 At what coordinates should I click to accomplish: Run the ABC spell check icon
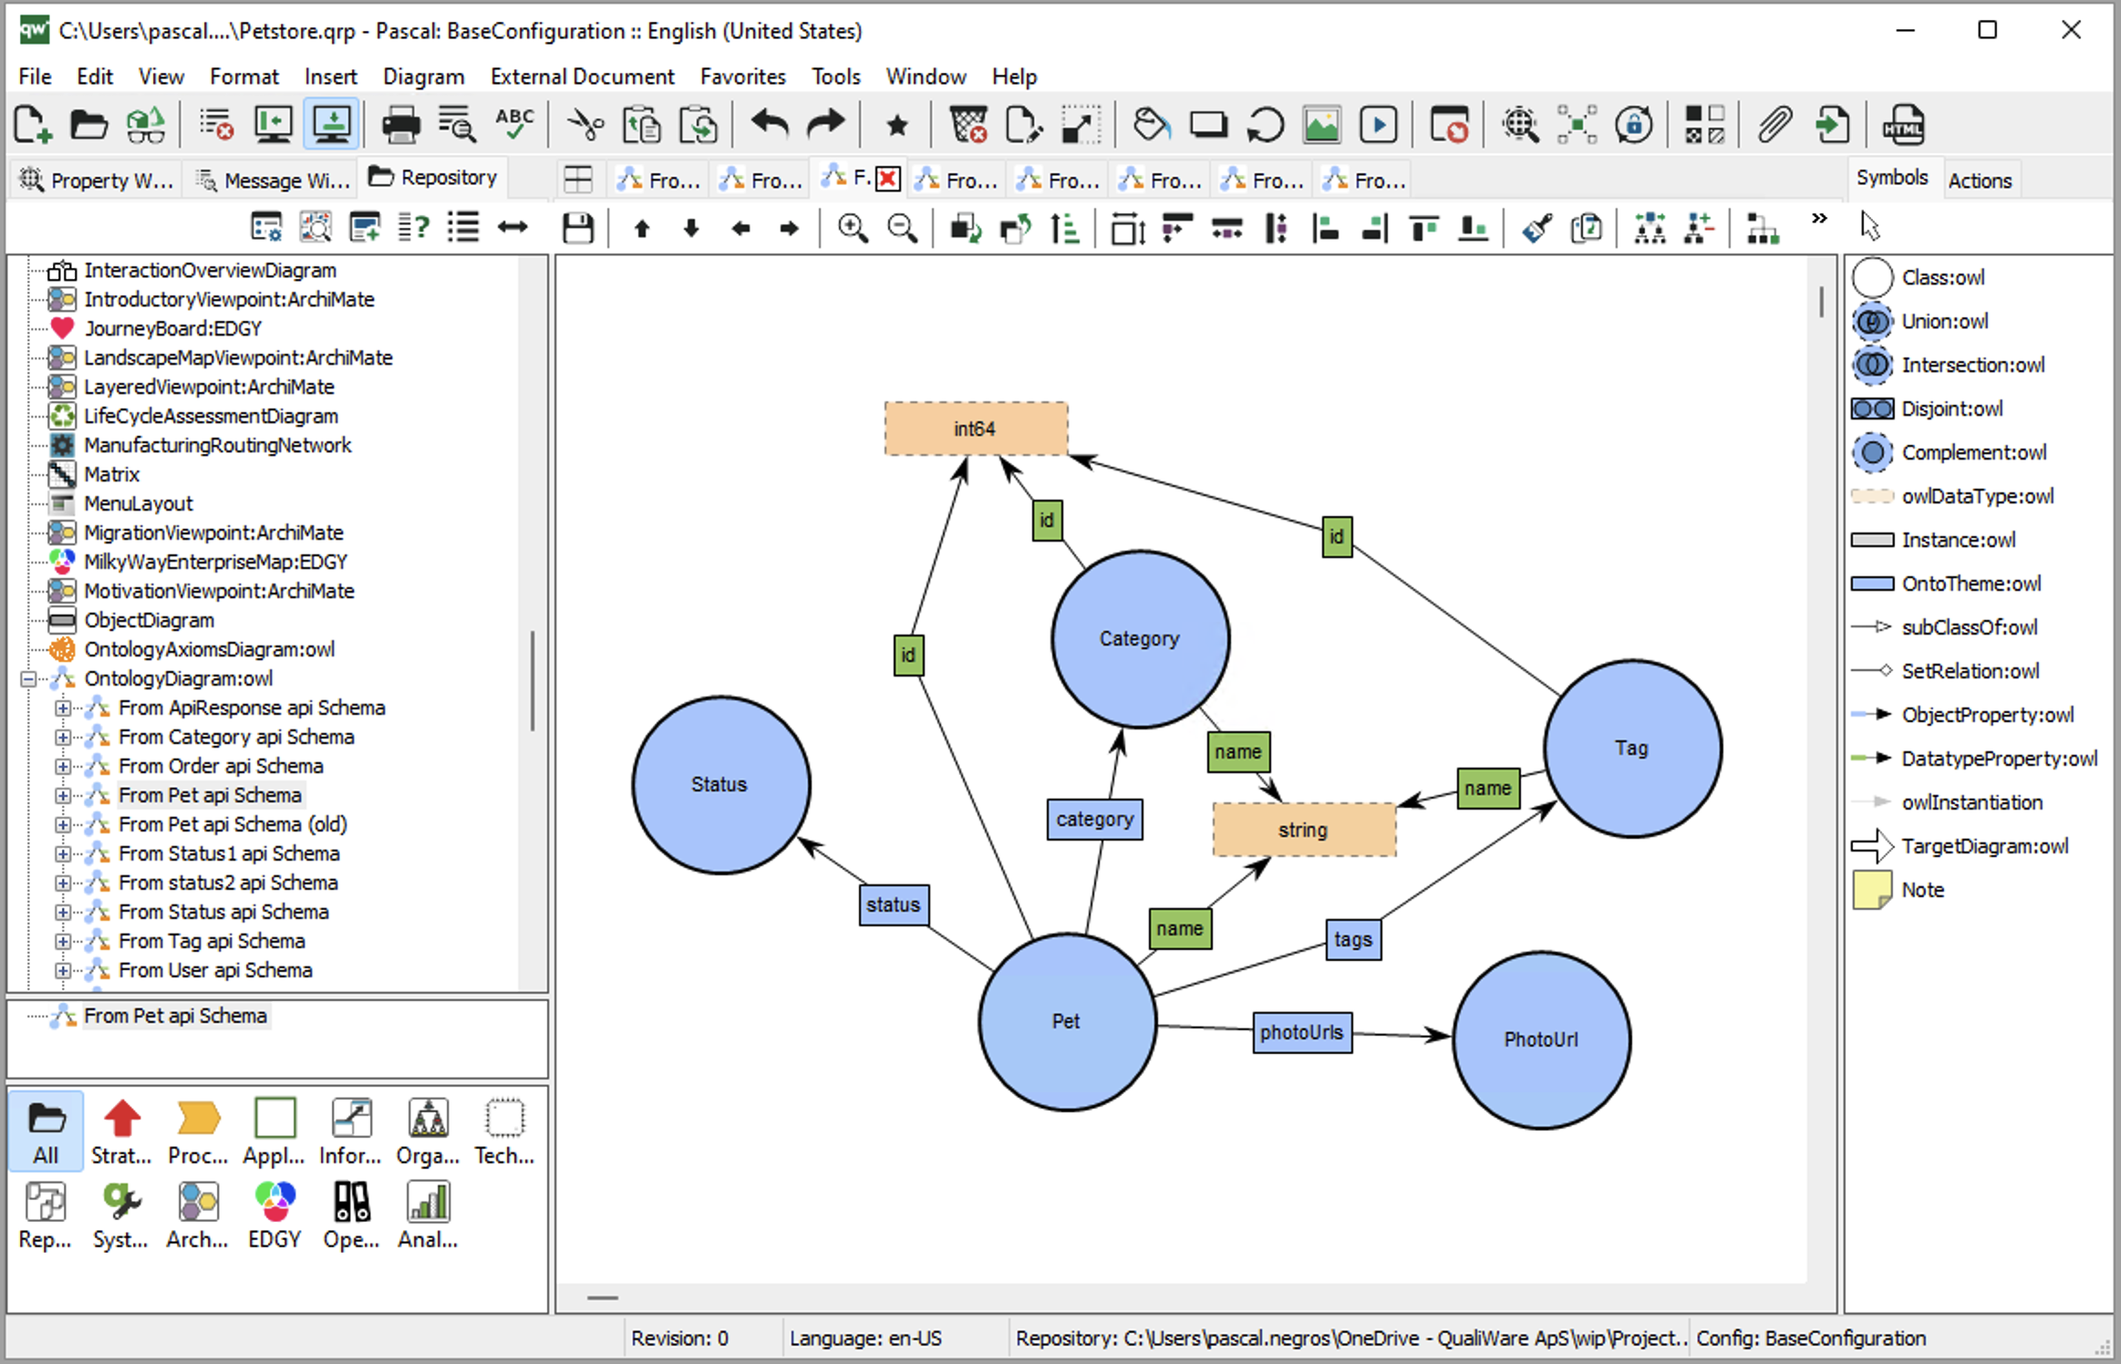514,125
